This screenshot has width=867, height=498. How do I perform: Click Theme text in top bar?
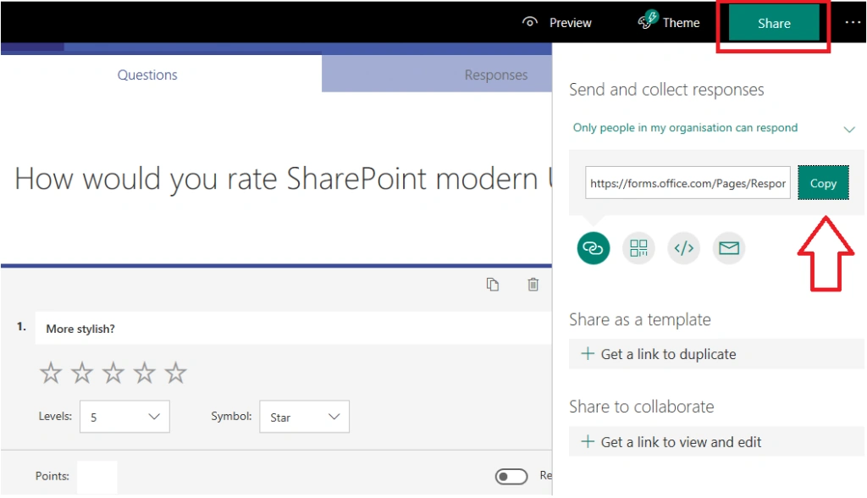click(x=682, y=23)
